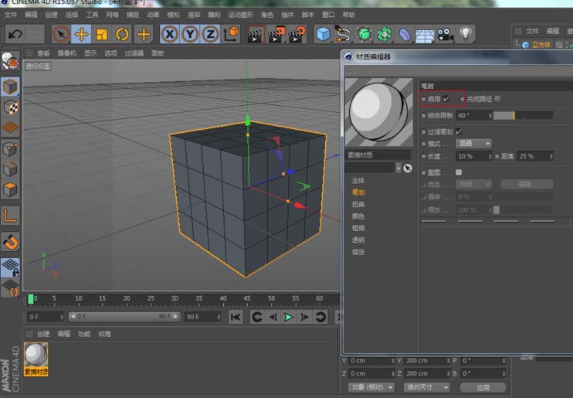
Task: Click the magnet snap icon in left sidebar
Action: (x=10, y=242)
